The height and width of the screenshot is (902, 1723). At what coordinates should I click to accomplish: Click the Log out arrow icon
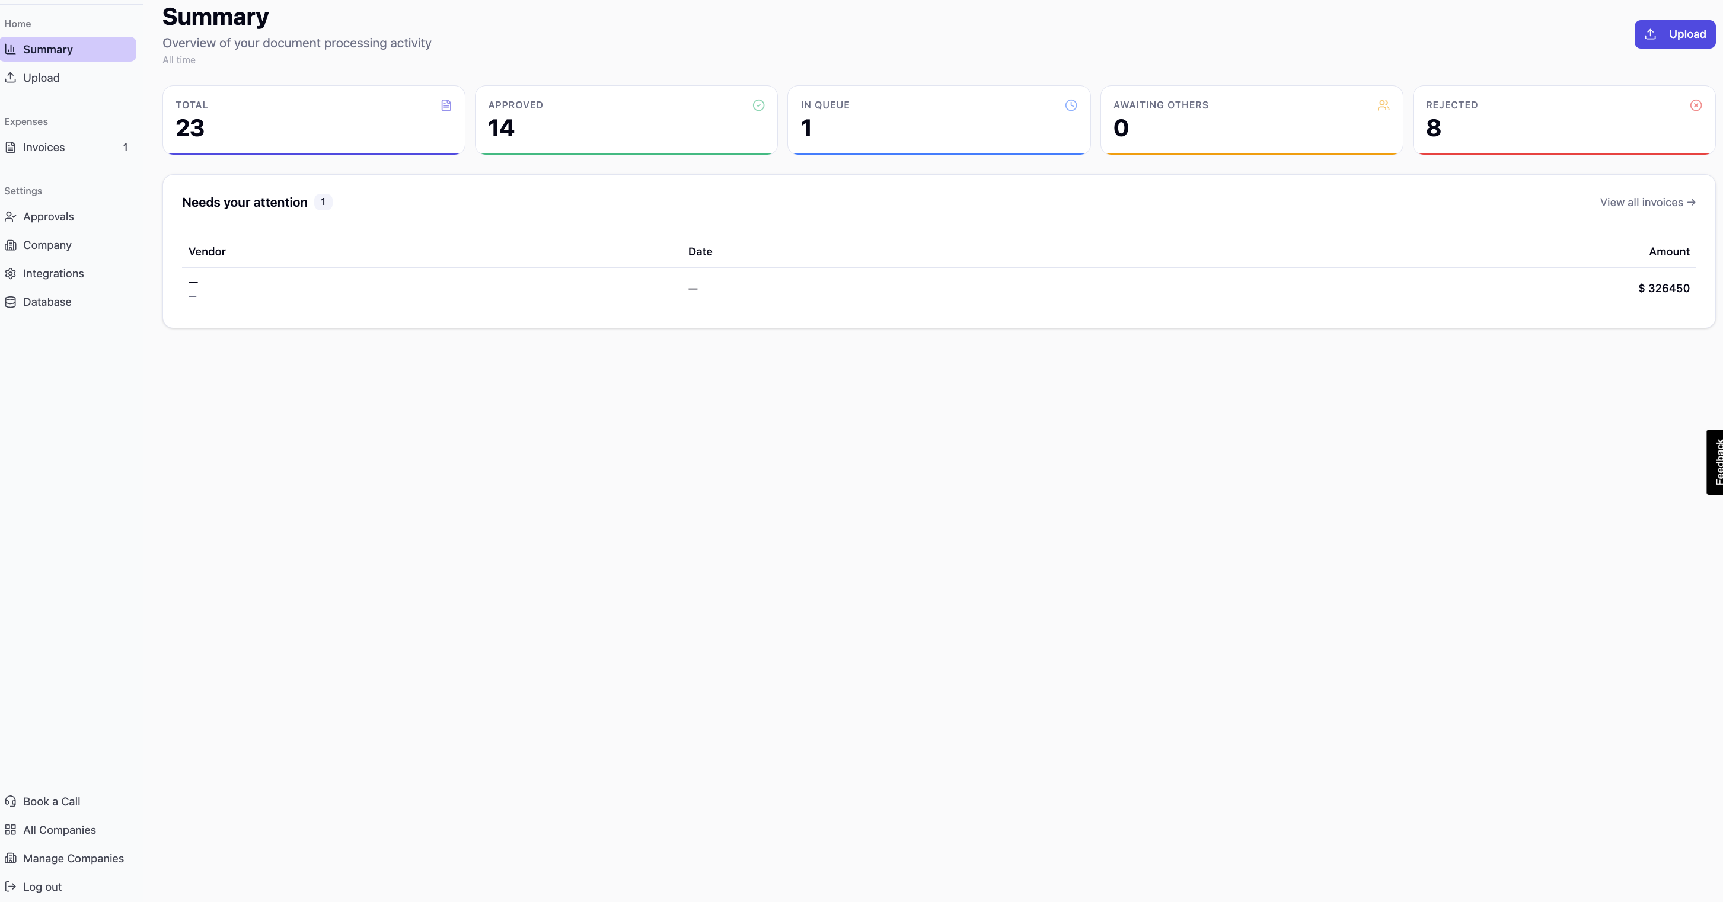[x=11, y=887]
